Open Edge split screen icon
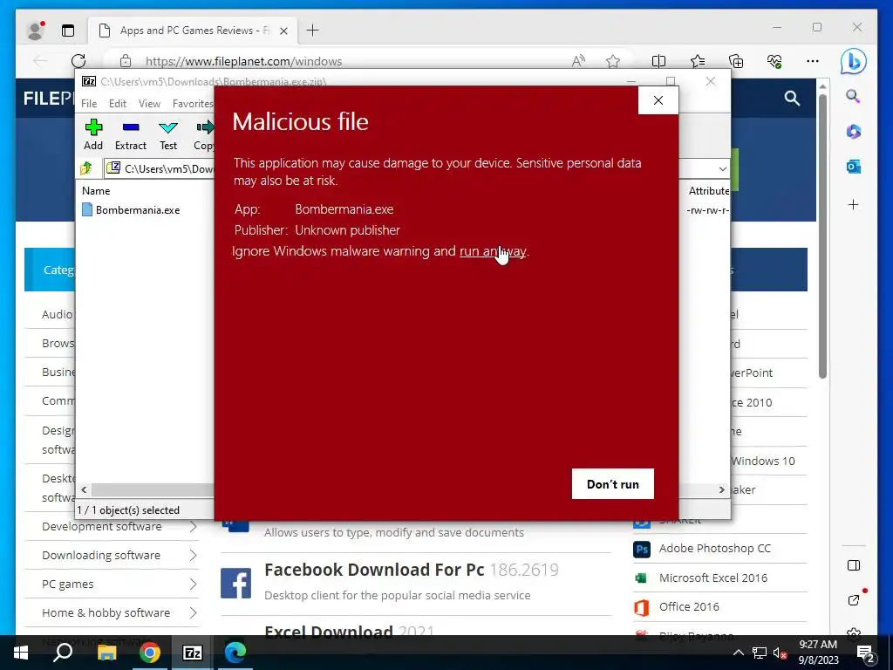The image size is (893, 670). (x=659, y=61)
